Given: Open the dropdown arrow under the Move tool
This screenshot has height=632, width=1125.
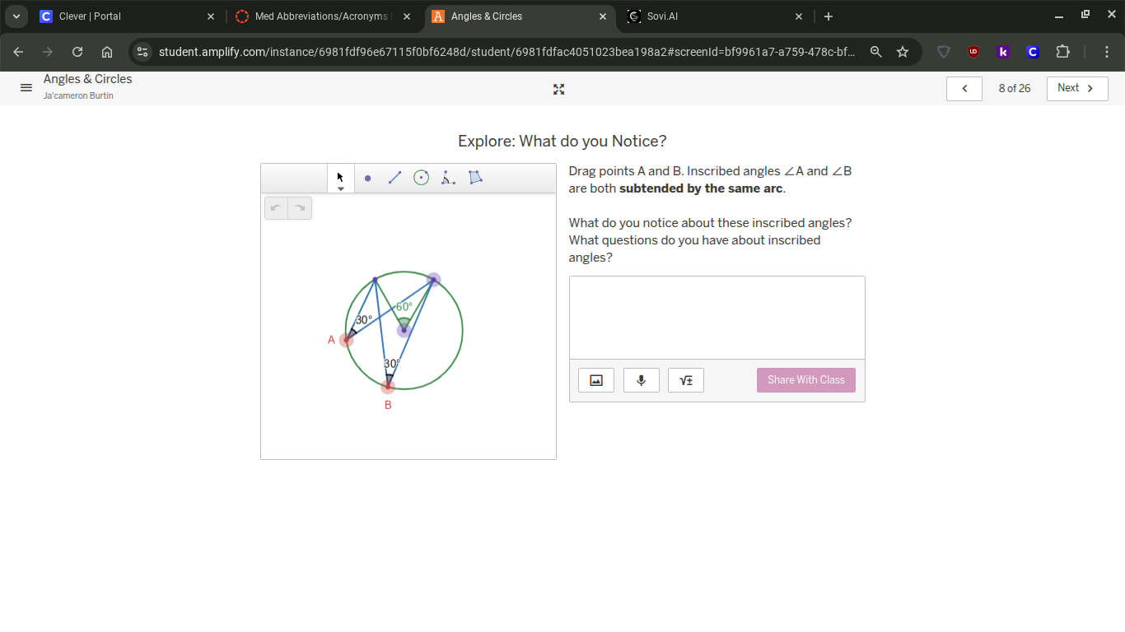Looking at the screenshot, I should pos(340,188).
